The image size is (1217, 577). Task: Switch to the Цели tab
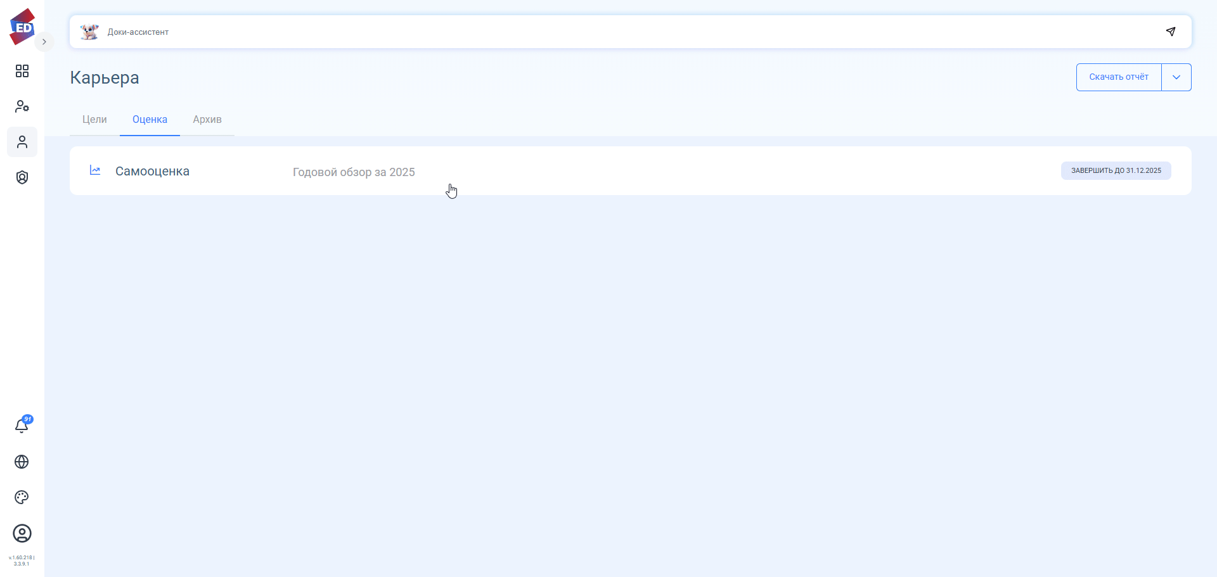point(94,120)
